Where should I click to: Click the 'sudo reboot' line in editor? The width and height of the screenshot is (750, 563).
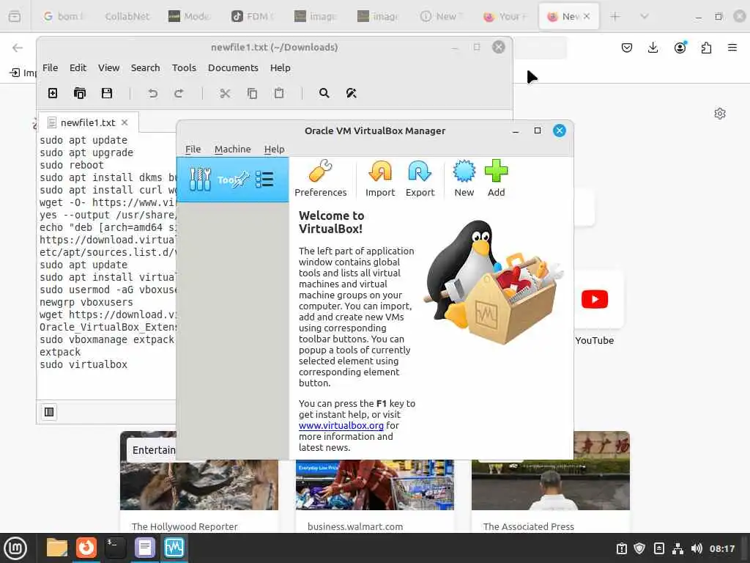pyautogui.click(x=71, y=165)
